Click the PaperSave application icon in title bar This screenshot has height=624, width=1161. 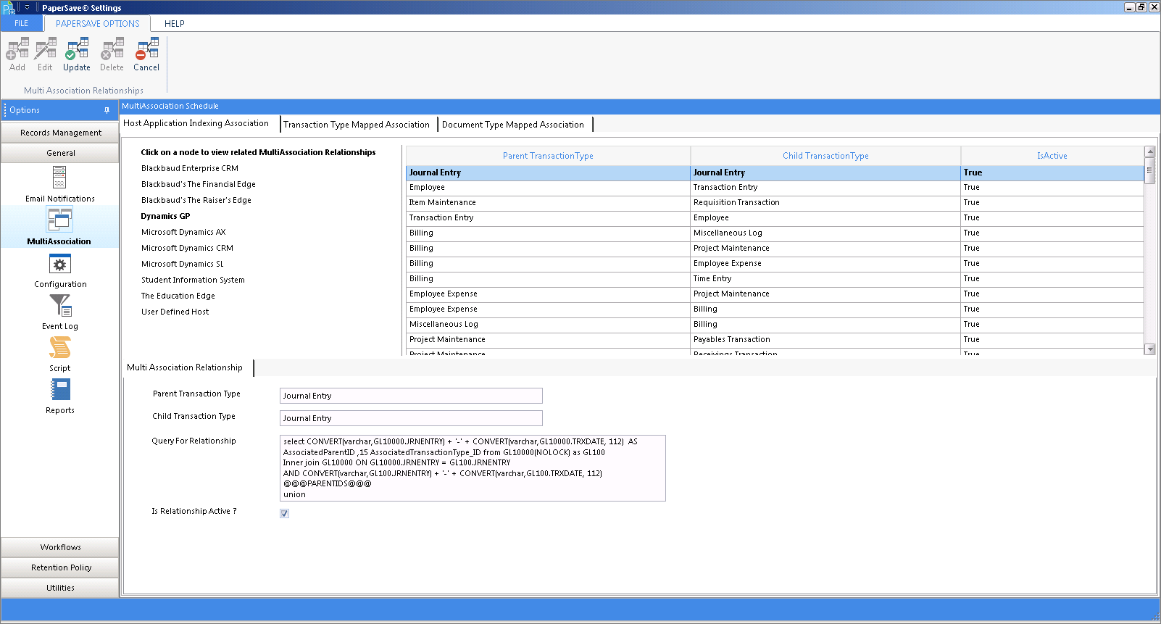click(9, 8)
